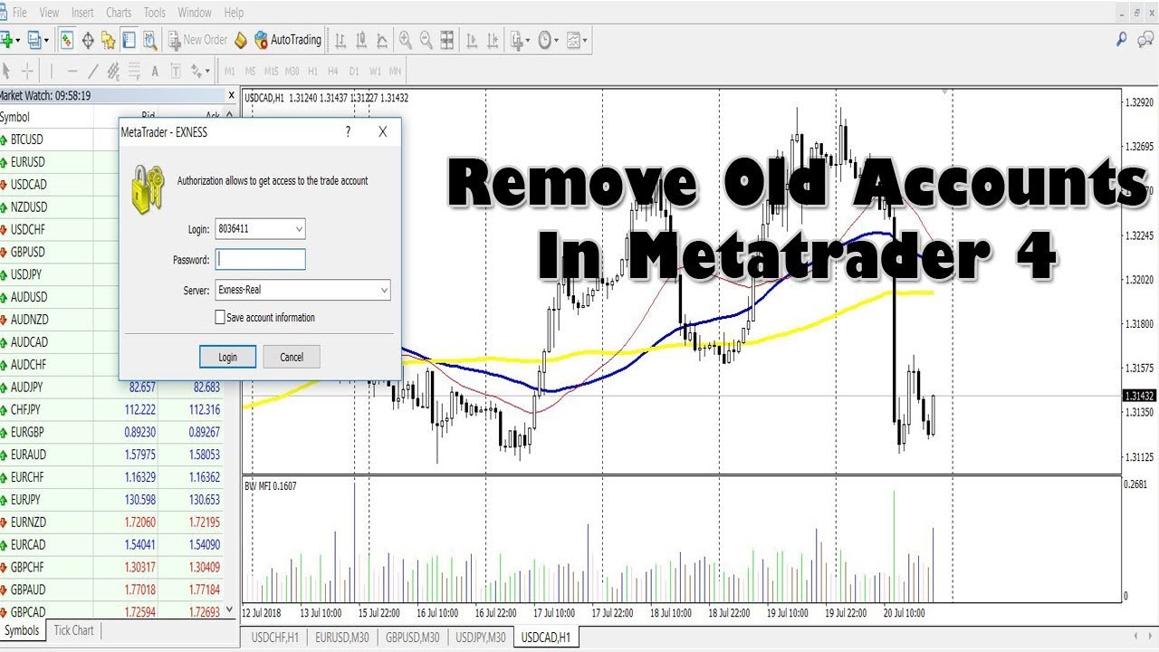The width and height of the screenshot is (1159, 652).
Task: Select the D1 timeframe
Action: 354,71
